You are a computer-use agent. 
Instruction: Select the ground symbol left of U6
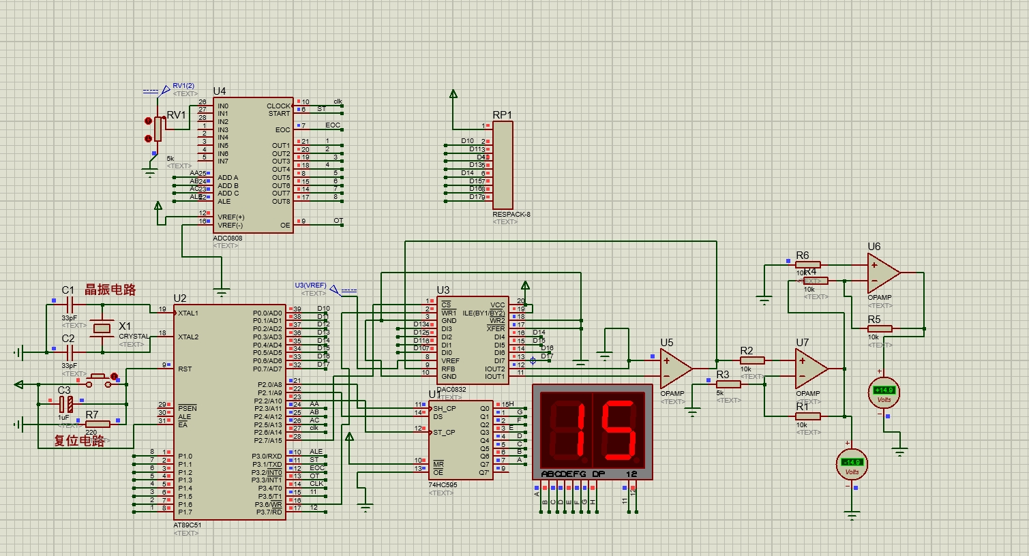click(x=764, y=299)
